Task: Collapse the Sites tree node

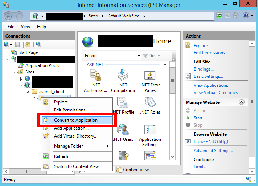Action: (15, 72)
